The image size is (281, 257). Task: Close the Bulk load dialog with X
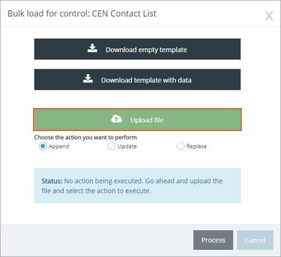269,16
